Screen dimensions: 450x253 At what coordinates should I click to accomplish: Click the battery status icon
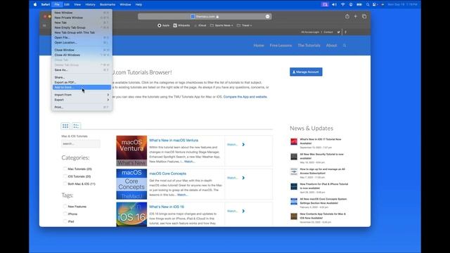pyautogui.click(x=359, y=4)
